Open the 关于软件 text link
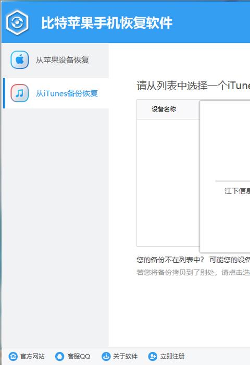The image size is (250, 365). point(125,356)
